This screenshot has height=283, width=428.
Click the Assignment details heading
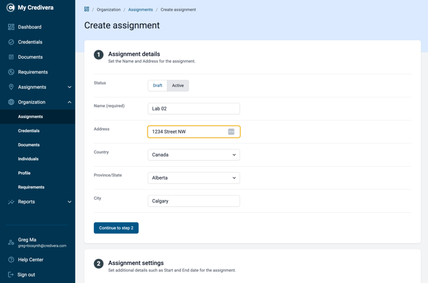[x=134, y=54]
